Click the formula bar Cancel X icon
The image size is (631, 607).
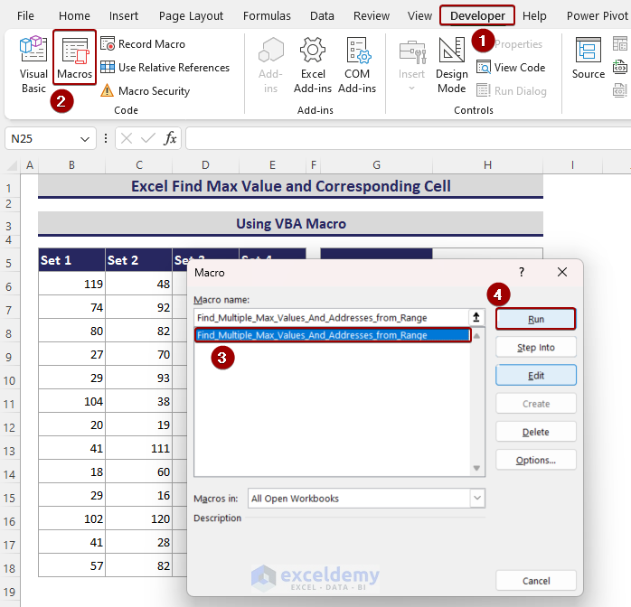(x=127, y=139)
